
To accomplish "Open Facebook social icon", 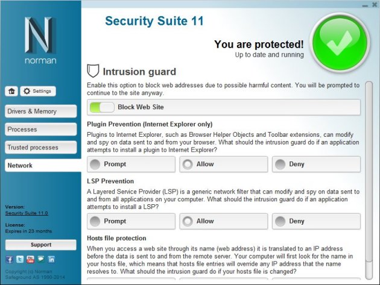I will coord(10,260).
